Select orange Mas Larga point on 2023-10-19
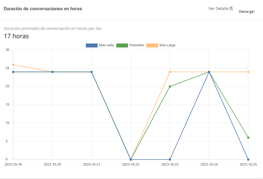The height and width of the screenshot is (179, 263). (13, 65)
